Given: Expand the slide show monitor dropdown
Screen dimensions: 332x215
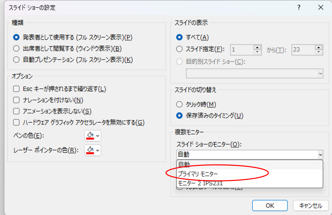Looking at the screenshot, I should coord(320,155).
